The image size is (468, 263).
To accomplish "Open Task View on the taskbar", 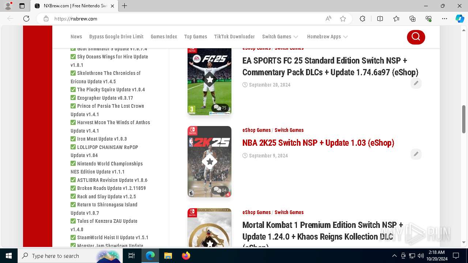I will (132, 256).
